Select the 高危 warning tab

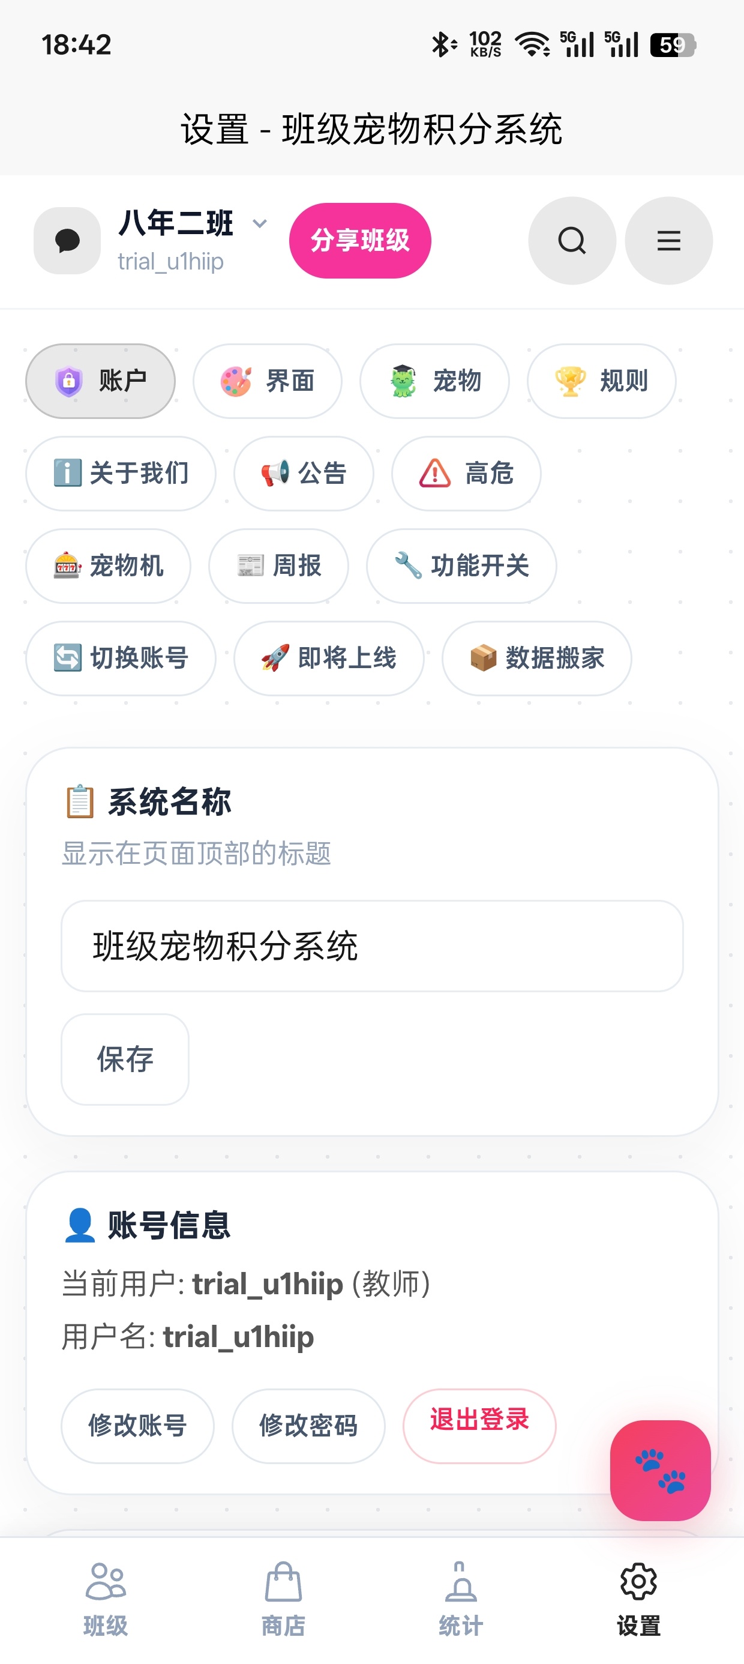466,474
